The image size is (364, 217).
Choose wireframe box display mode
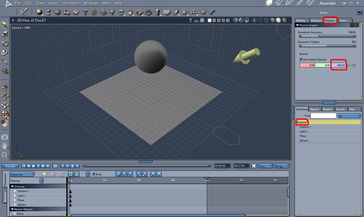pos(266,20)
